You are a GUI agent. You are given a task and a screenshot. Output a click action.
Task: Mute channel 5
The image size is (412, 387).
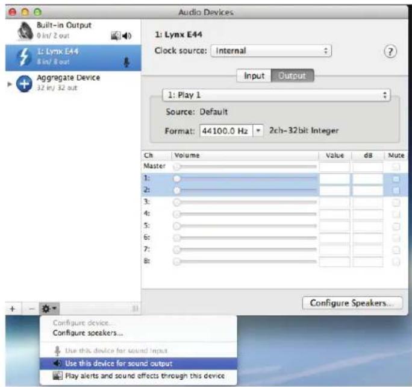click(x=396, y=227)
